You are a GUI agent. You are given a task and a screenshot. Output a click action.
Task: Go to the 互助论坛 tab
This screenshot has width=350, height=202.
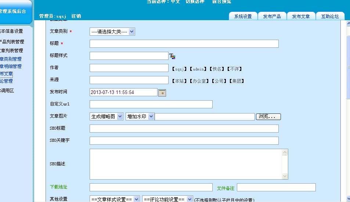point(330,17)
